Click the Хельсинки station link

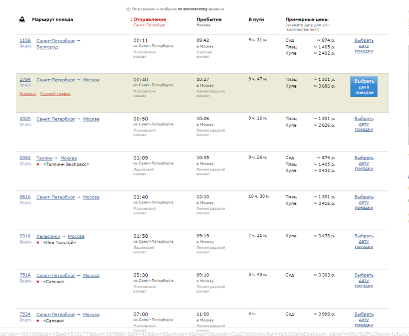[x=48, y=236]
